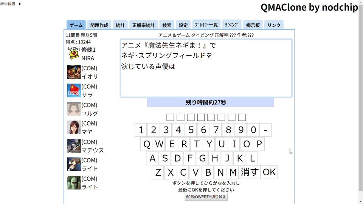Image resolution: width=363 pixels, height=204 pixels.
Task: Tap the D key
Action: (x=177, y=158)
